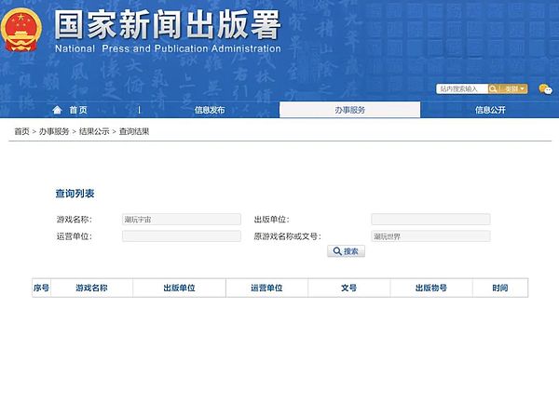Image resolution: width=559 pixels, height=403 pixels.
Task: Click the 游戏名称 input field
Action: point(181,220)
